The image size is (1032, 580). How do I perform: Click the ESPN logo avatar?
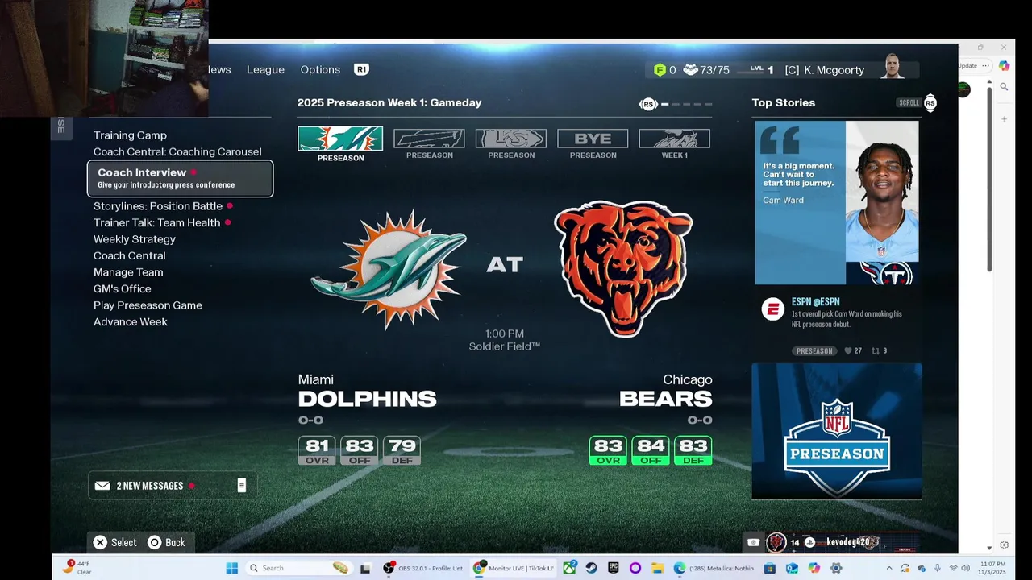pyautogui.click(x=773, y=309)
